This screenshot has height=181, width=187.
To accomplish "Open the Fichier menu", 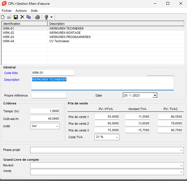I will coord(7,11).
